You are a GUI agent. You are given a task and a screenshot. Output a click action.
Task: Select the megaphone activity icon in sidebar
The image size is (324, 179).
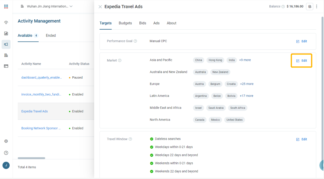(6, 44)
